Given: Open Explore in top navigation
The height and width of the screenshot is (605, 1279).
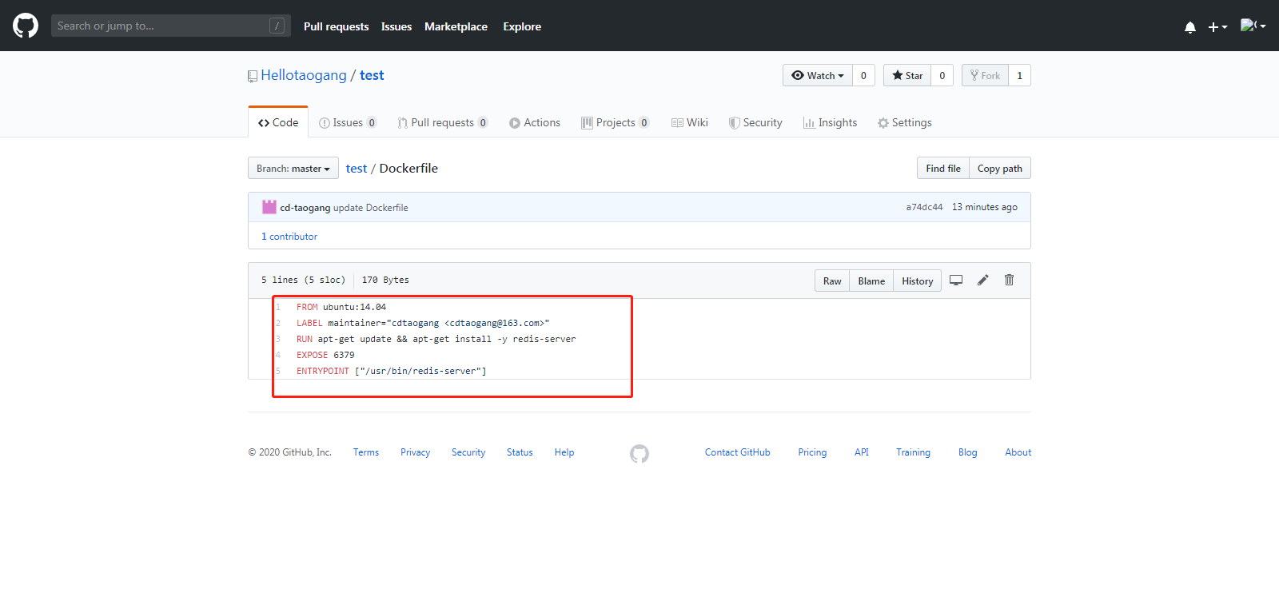Looking at the screenshot, I should pyautogui.click(x=522, y=26).
